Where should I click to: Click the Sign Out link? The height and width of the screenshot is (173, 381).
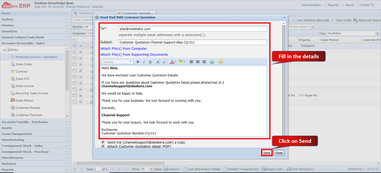40,7
